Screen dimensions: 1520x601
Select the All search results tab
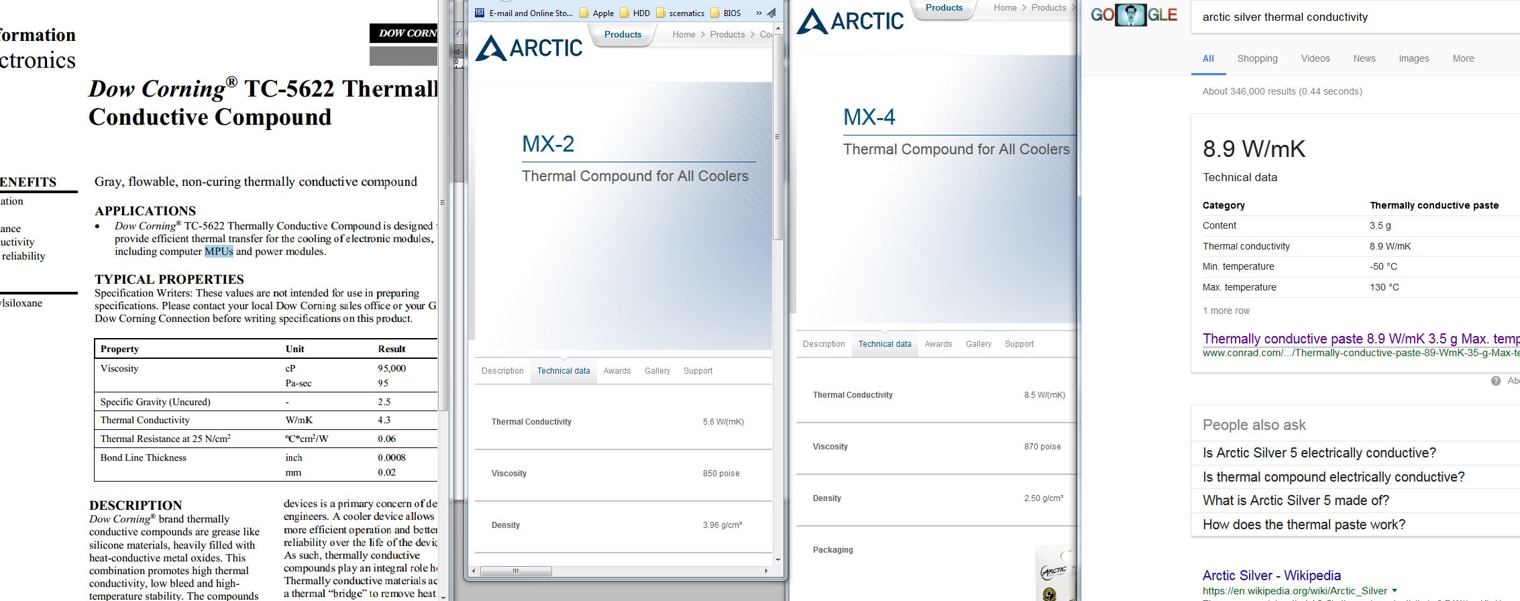coord(1208,58)
